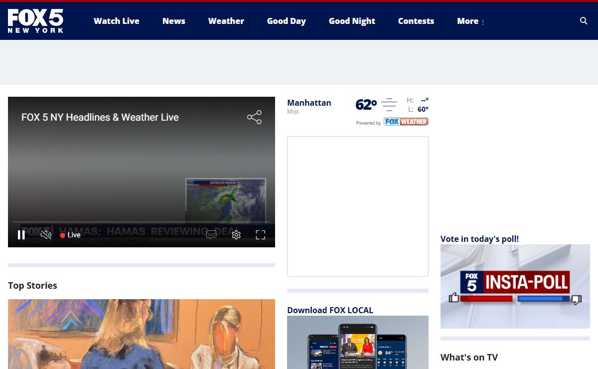Open FOX LOCAL app phones thumbnail
598x369 pixels.
(358, 342)
